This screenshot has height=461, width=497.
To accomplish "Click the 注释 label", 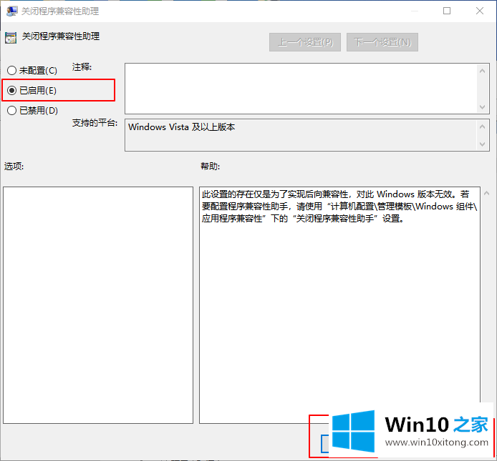I will coord(82,67).
